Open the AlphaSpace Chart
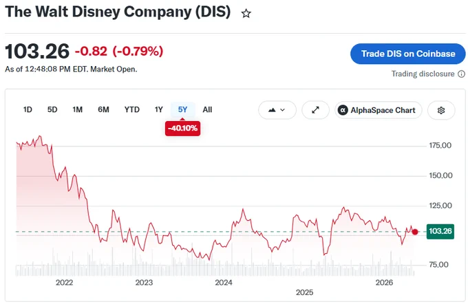468x304 pixels. 378,110
